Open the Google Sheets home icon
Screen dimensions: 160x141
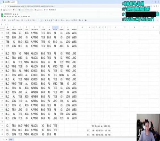[x=2, y=15]
